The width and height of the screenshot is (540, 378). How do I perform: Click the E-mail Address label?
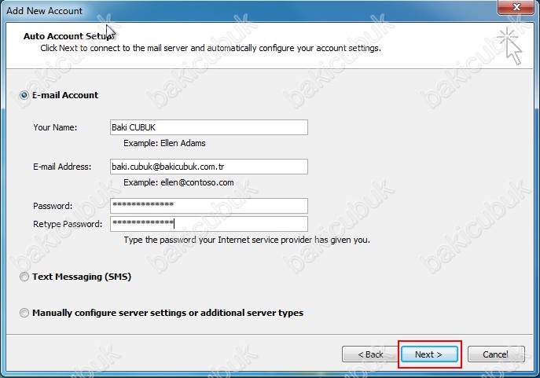(62, 167)
